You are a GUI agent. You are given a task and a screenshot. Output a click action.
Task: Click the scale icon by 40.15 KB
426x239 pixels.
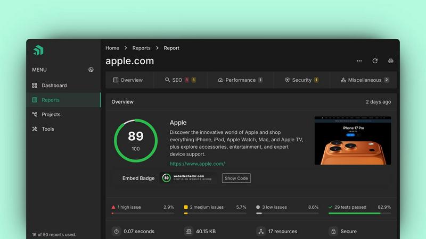coord(189,232)
